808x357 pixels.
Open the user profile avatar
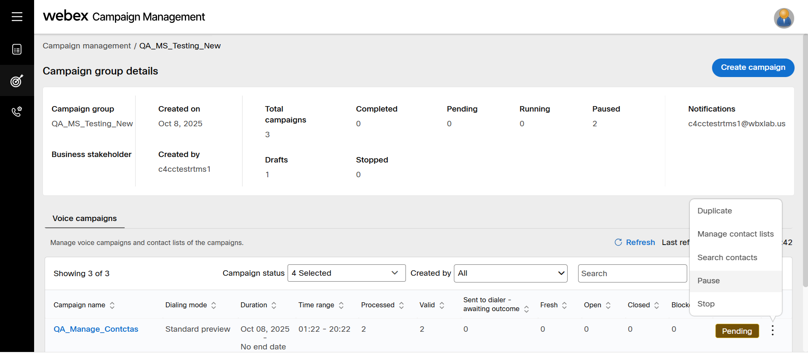[784, 18]
